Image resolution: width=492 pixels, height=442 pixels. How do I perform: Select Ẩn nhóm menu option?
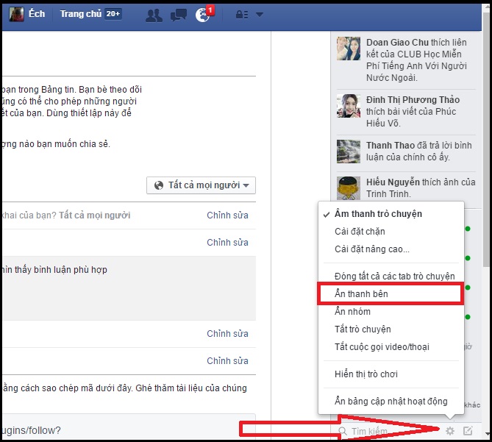pos(391,312)
